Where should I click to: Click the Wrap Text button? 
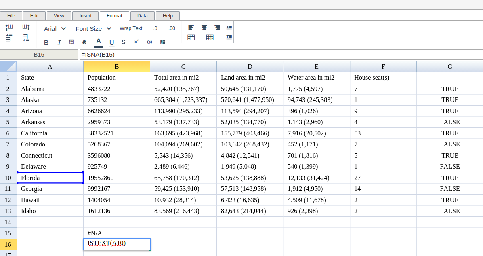131,28
